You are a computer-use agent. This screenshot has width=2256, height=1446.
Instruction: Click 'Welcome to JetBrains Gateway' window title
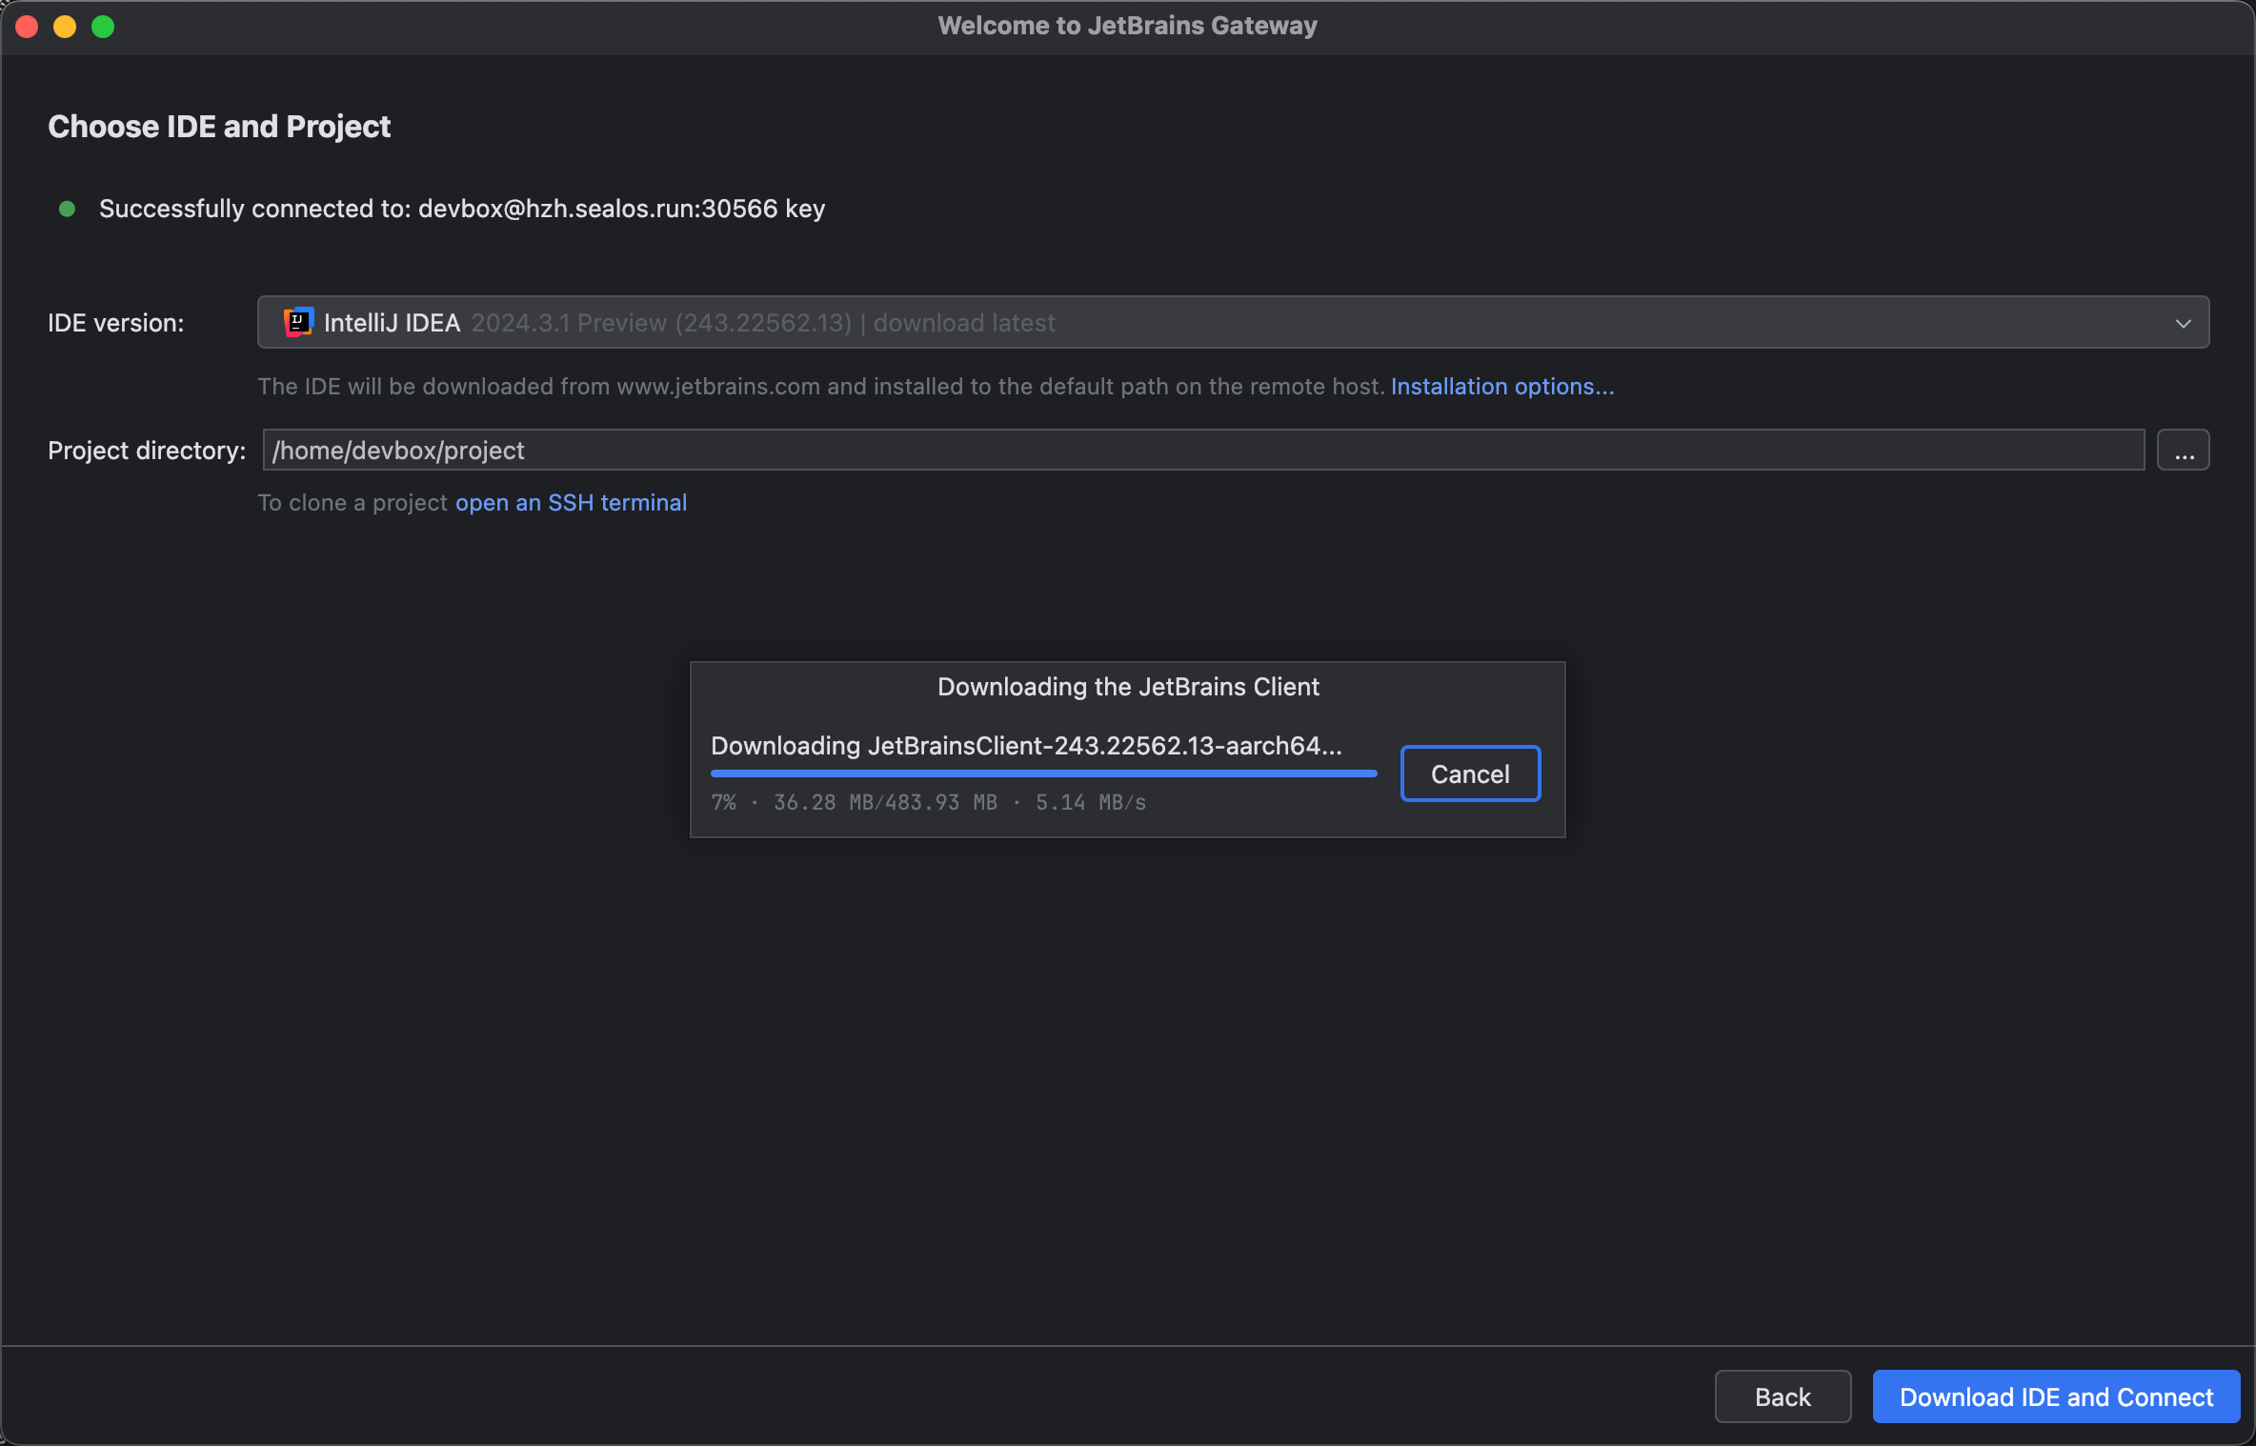(x=1127, y=26)
